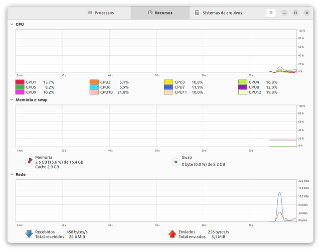Click the Sistemas de arquivos disk icon

pos(197,13)
